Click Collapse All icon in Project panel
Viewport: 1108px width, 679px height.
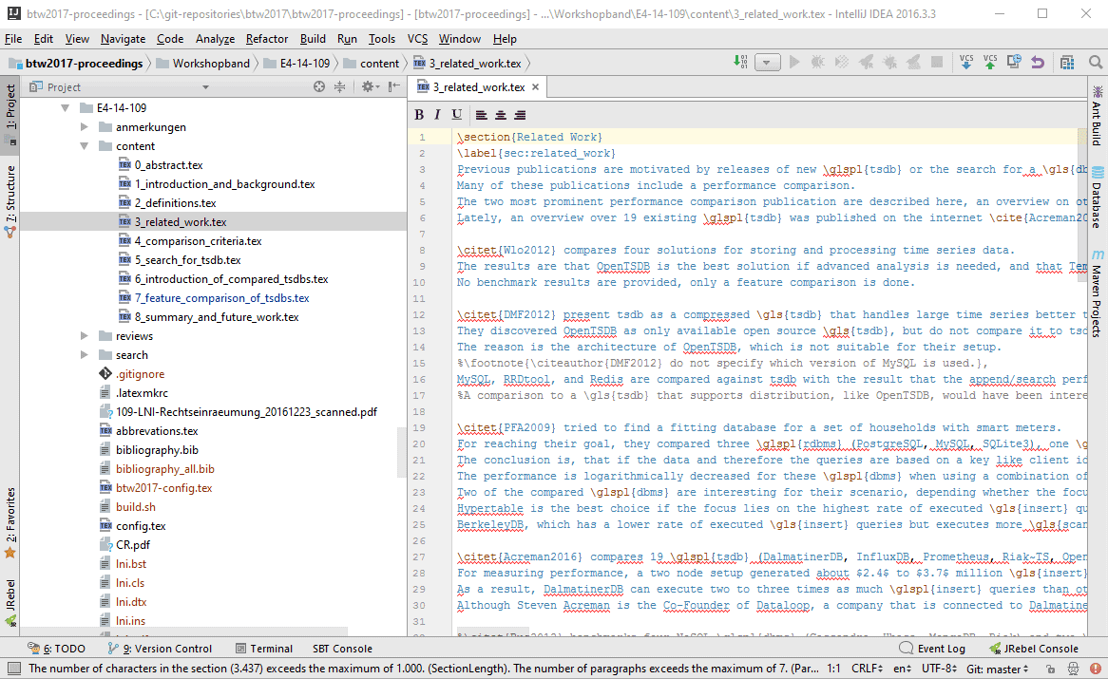pos(340,86)
